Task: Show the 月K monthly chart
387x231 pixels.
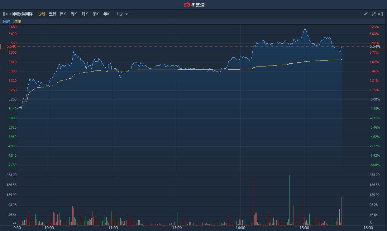Action: (x=84, y=14)
